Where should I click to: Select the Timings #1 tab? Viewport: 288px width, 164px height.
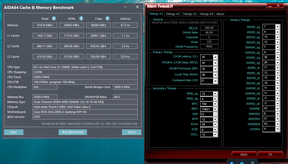click(156, 14)
